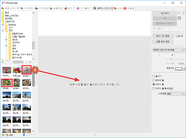Click the 전환 효과 변경 button
The image size is (186, 138).
tap(163, 42)
